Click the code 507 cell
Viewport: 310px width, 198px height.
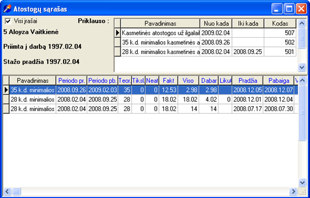[x=280, y=33]
